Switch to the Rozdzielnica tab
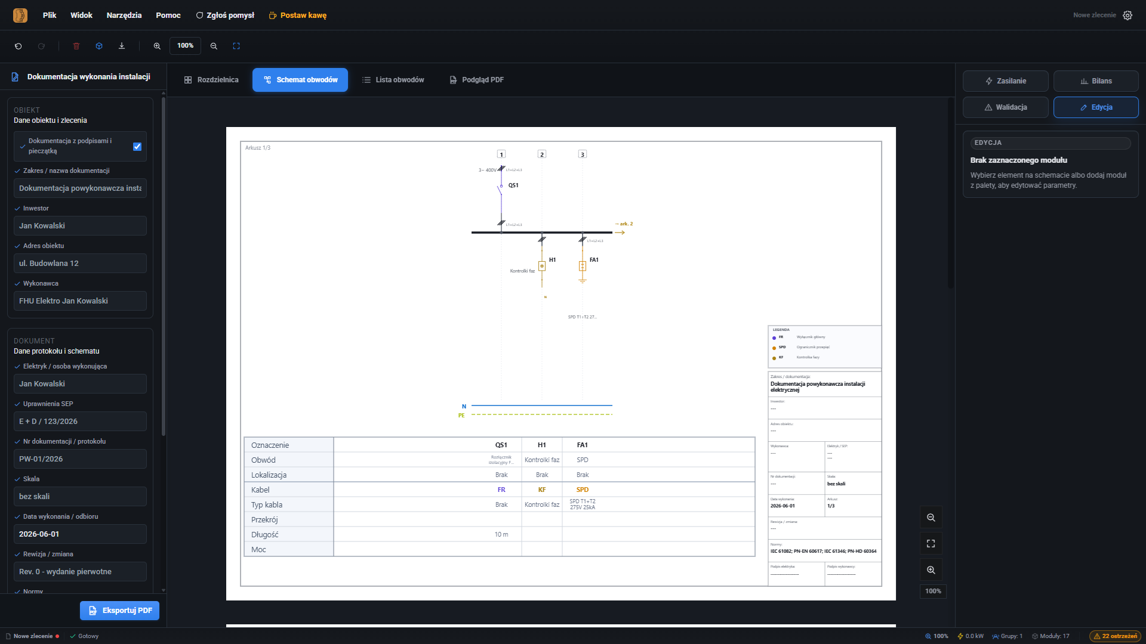The image size is (1146, 644). point(211,80)
